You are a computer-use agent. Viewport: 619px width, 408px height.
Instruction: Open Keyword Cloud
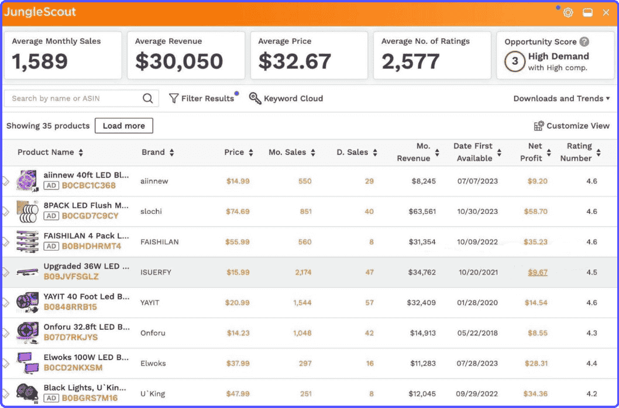pyautogui.click(x=286, y=98)
